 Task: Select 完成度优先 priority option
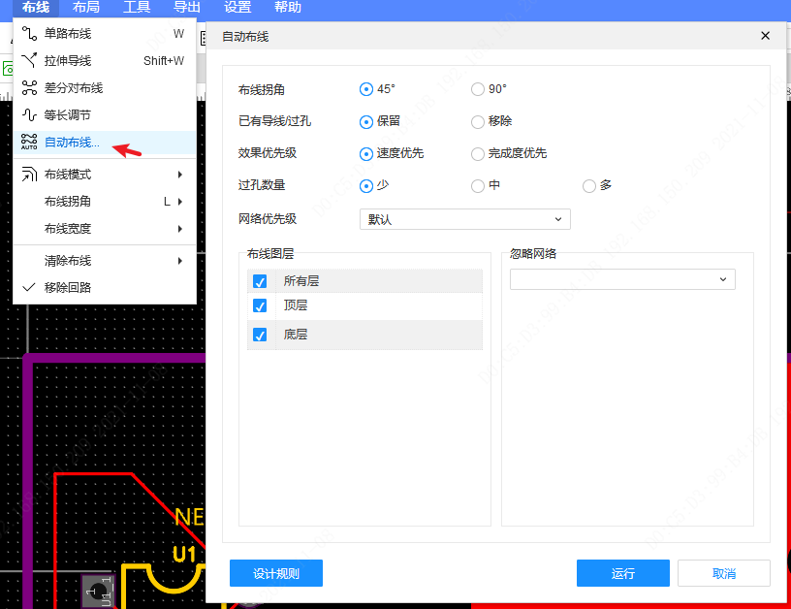coord(478,154)
